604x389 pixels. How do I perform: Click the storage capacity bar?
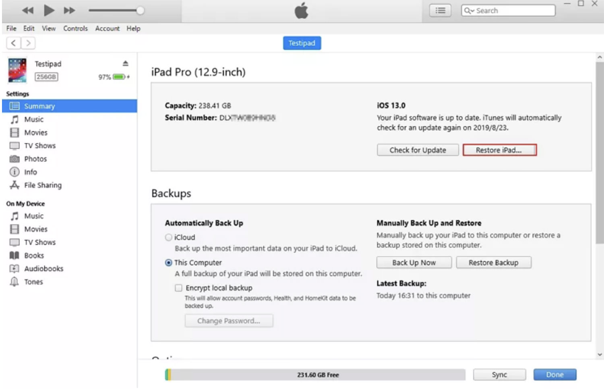point(315,375)
